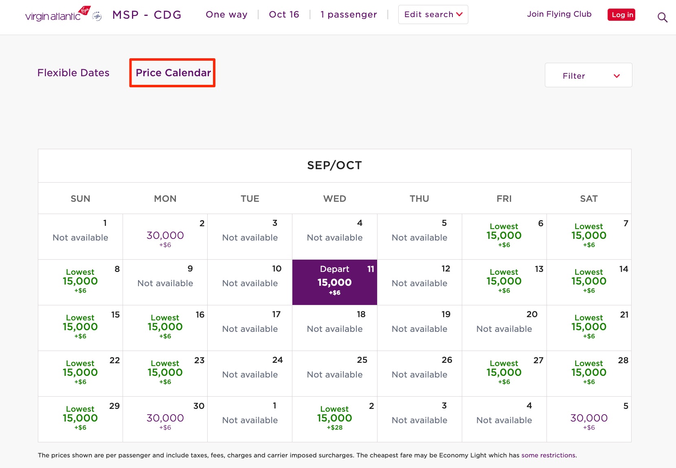The height and width of the screenshot is (468, 676).
Task: Select the lowest fare on October 2
Action: coord(334,418)
